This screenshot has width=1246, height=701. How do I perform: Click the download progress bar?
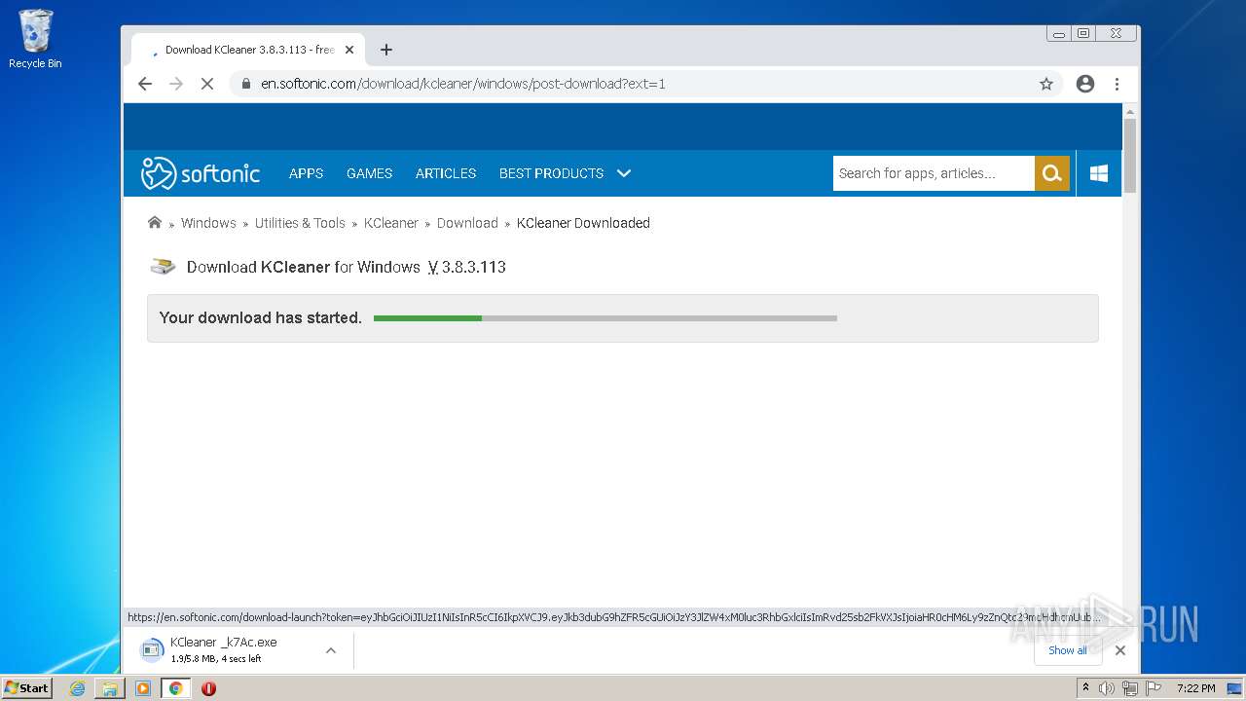[605, 318]
